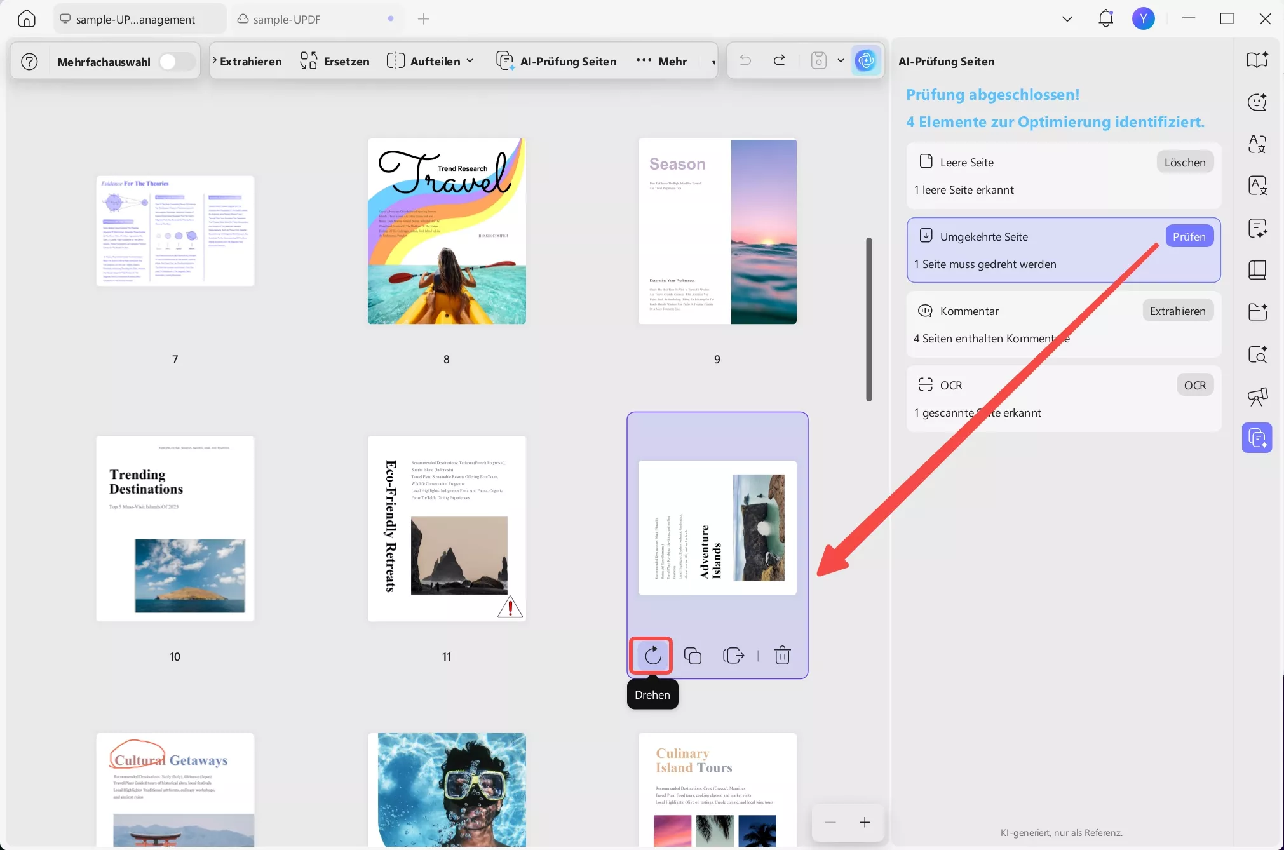Switch to the sample-UPDF tab
The image size is (1284, 850).
pos(287,18)
